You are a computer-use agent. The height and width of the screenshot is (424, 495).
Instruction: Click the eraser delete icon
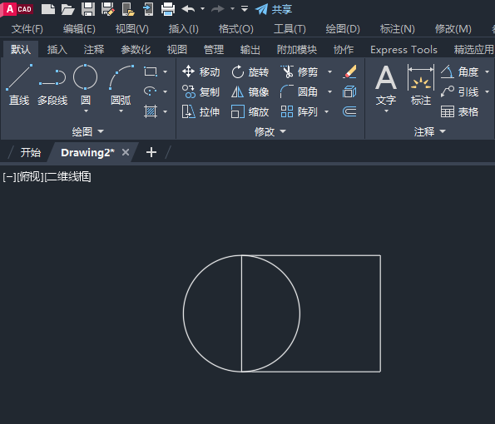coord(349,72)
